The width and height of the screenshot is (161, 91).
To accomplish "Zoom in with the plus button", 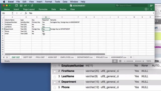I will click(143, 61).
